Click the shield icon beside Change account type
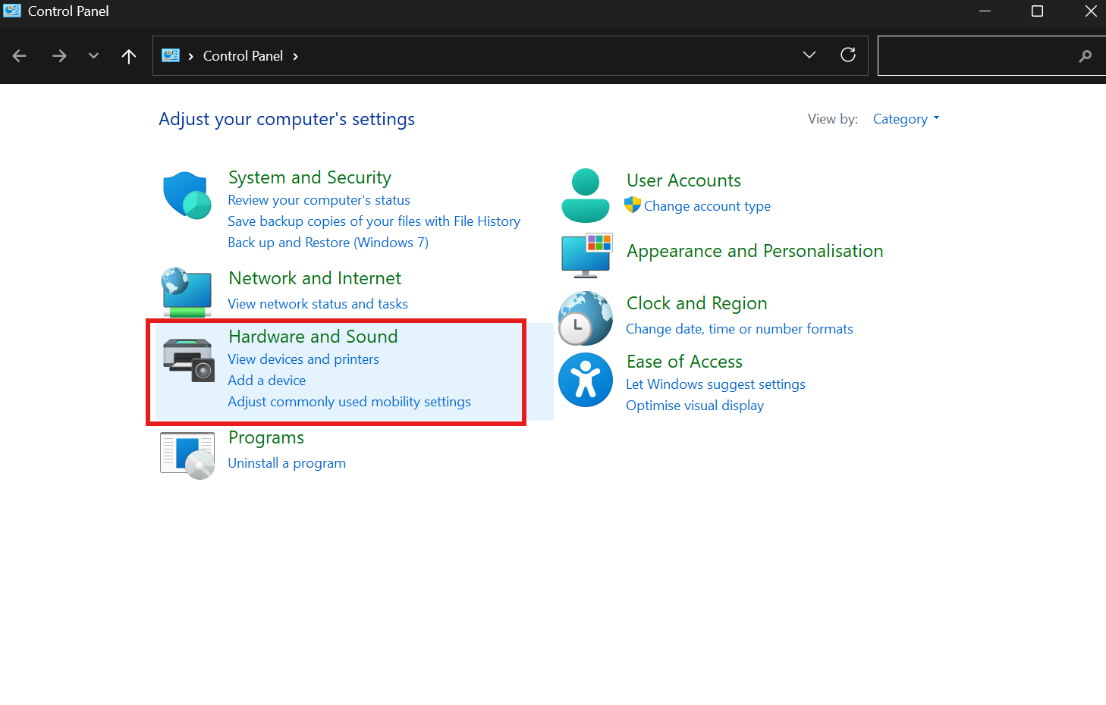This screenshot has width=1106, height=705. [633, 205]
